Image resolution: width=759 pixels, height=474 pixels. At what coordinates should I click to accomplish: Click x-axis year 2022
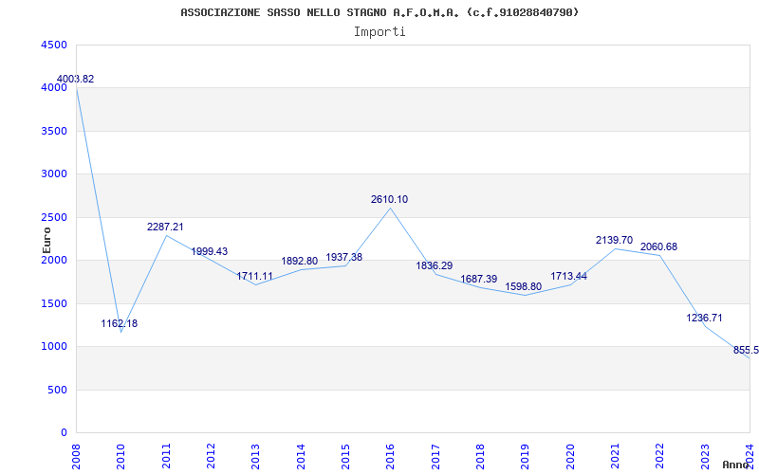pyautogui.click(x=659, y=456)
